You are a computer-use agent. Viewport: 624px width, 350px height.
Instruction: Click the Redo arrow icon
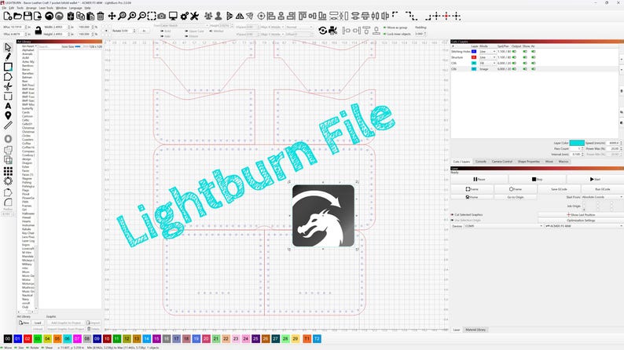pos(59,16)
